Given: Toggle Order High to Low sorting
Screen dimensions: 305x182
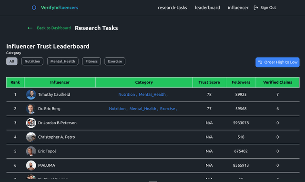Looking at the screenshot, I should [x=277, y=62].
